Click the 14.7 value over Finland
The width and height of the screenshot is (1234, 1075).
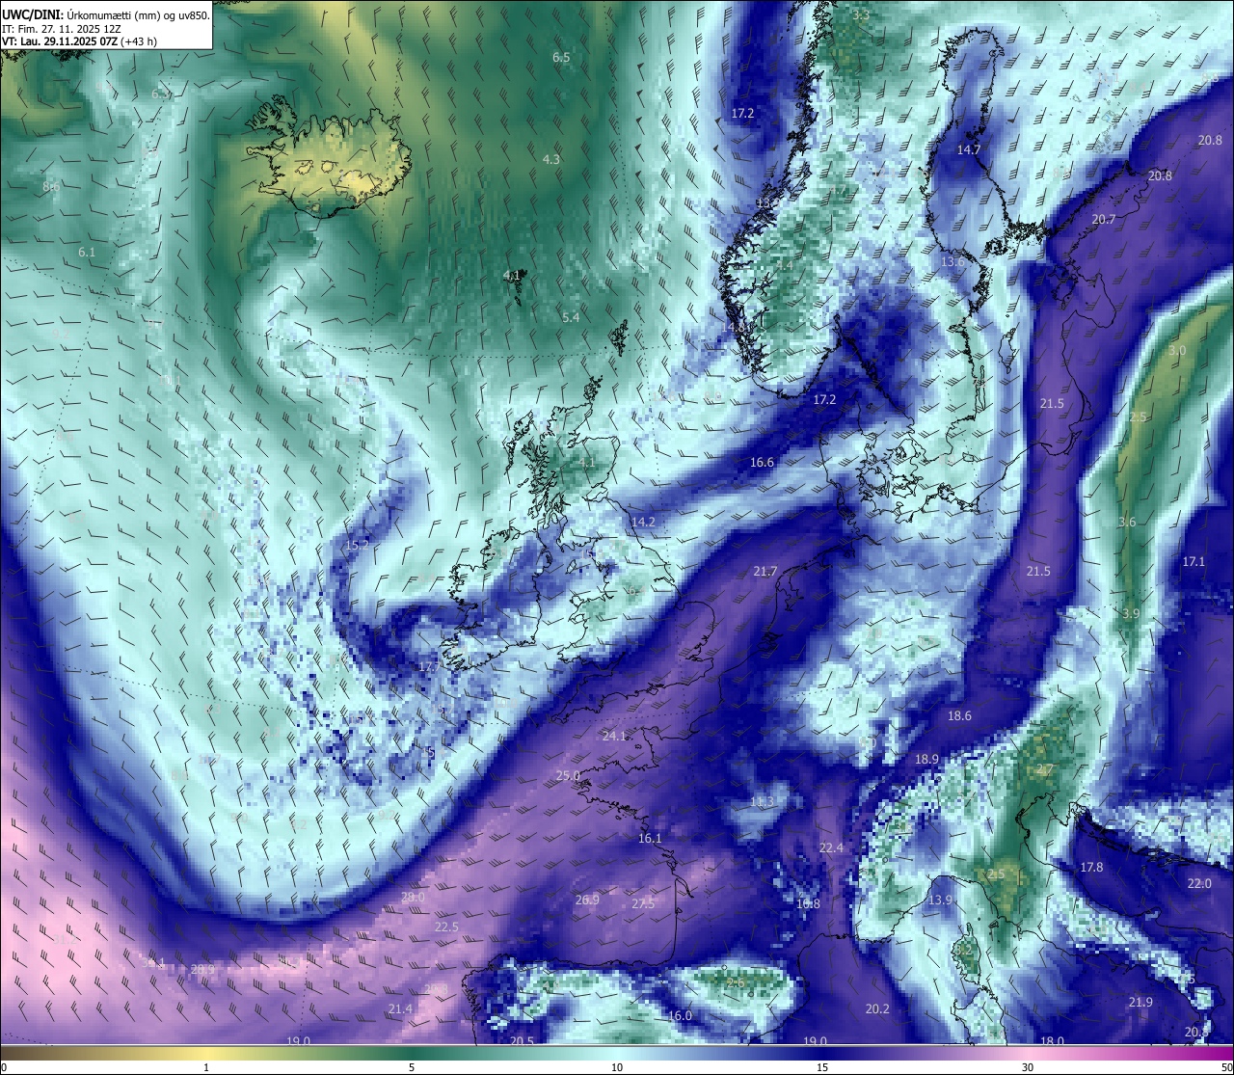[x=968, y=150]
